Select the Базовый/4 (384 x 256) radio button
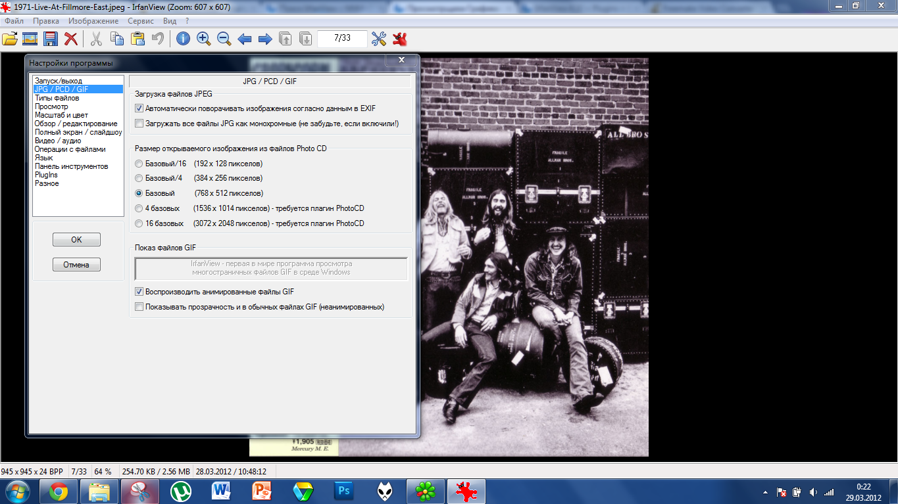 coord(139,179)
